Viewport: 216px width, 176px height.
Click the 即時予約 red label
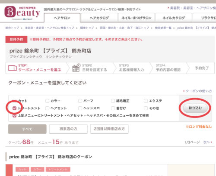click(x=16, y=39)
